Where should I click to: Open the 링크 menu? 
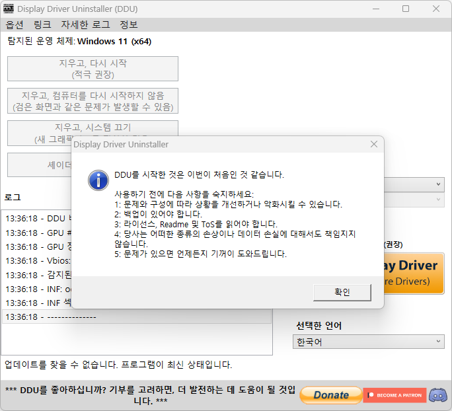pos(42,25)
